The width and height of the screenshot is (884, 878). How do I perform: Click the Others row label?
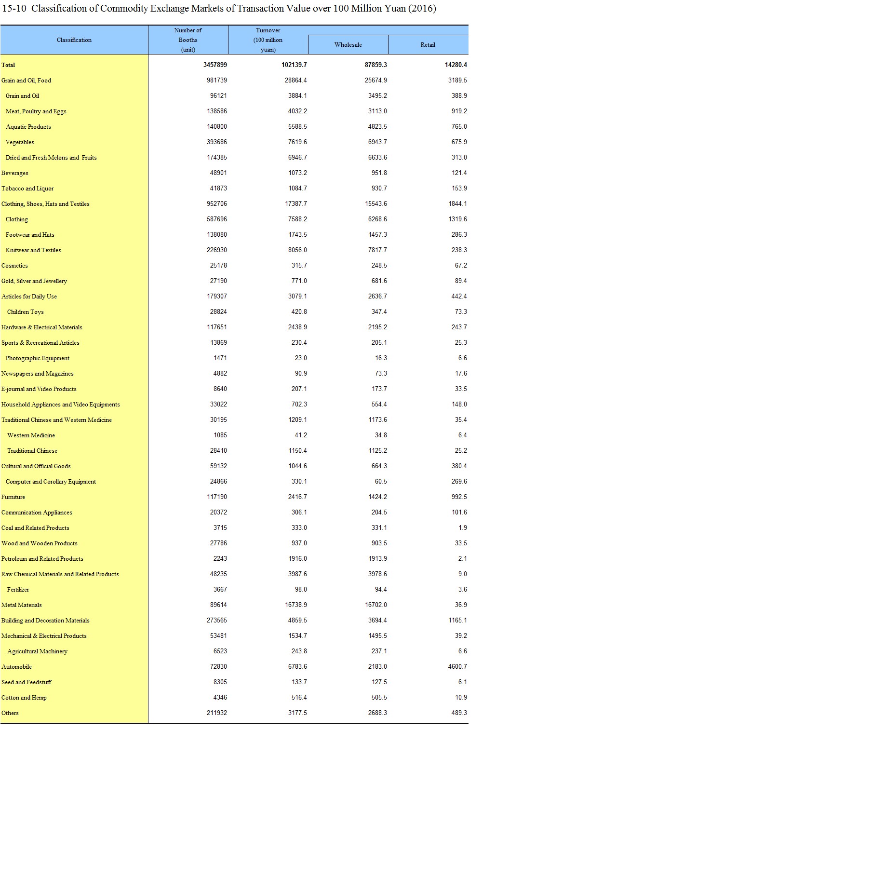tap(10, 713)
